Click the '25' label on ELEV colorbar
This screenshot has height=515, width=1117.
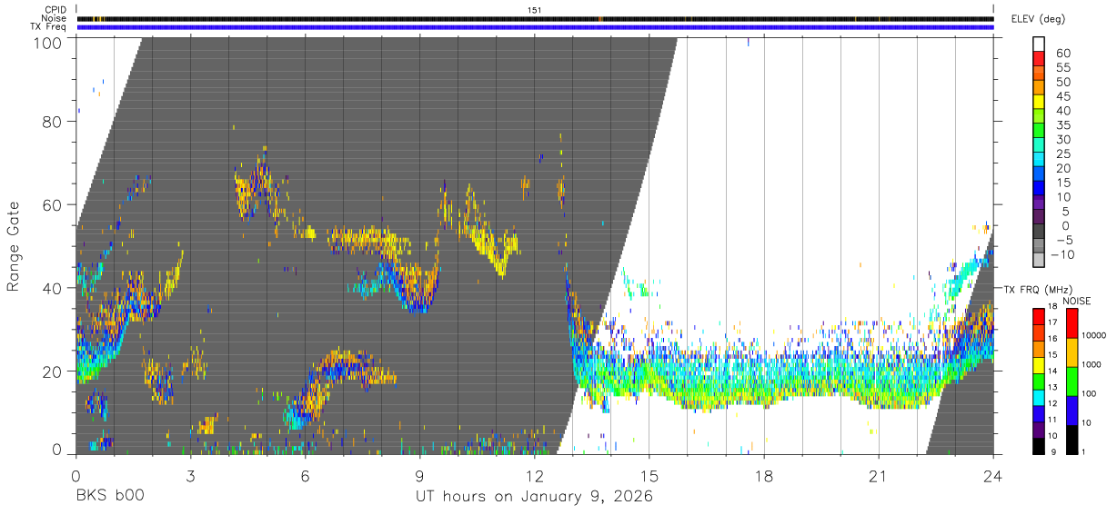1062,154
